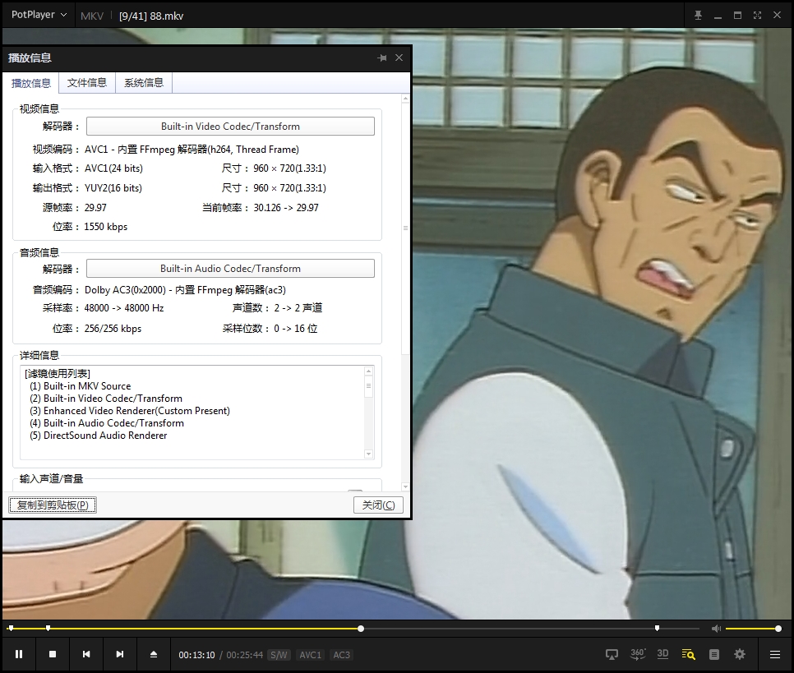
Task: Click the eject/open file icon
Action: click(154, 654)
